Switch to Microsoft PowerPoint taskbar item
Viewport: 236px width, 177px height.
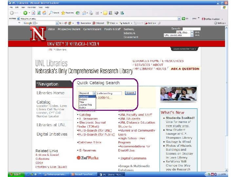coord(83,174)
